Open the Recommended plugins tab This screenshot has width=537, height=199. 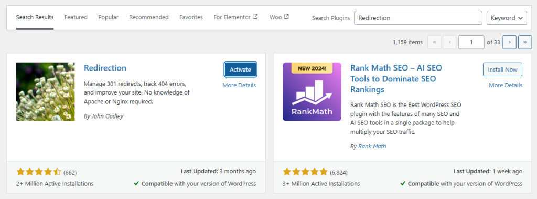pos(148,17)
